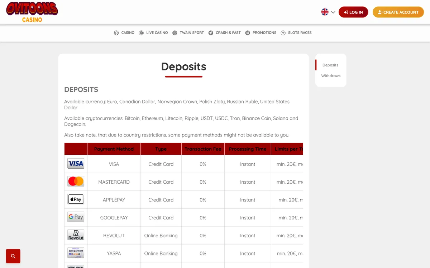Click the Deposits page title
The width and height of the screenshot is (430, 268).
184,66
